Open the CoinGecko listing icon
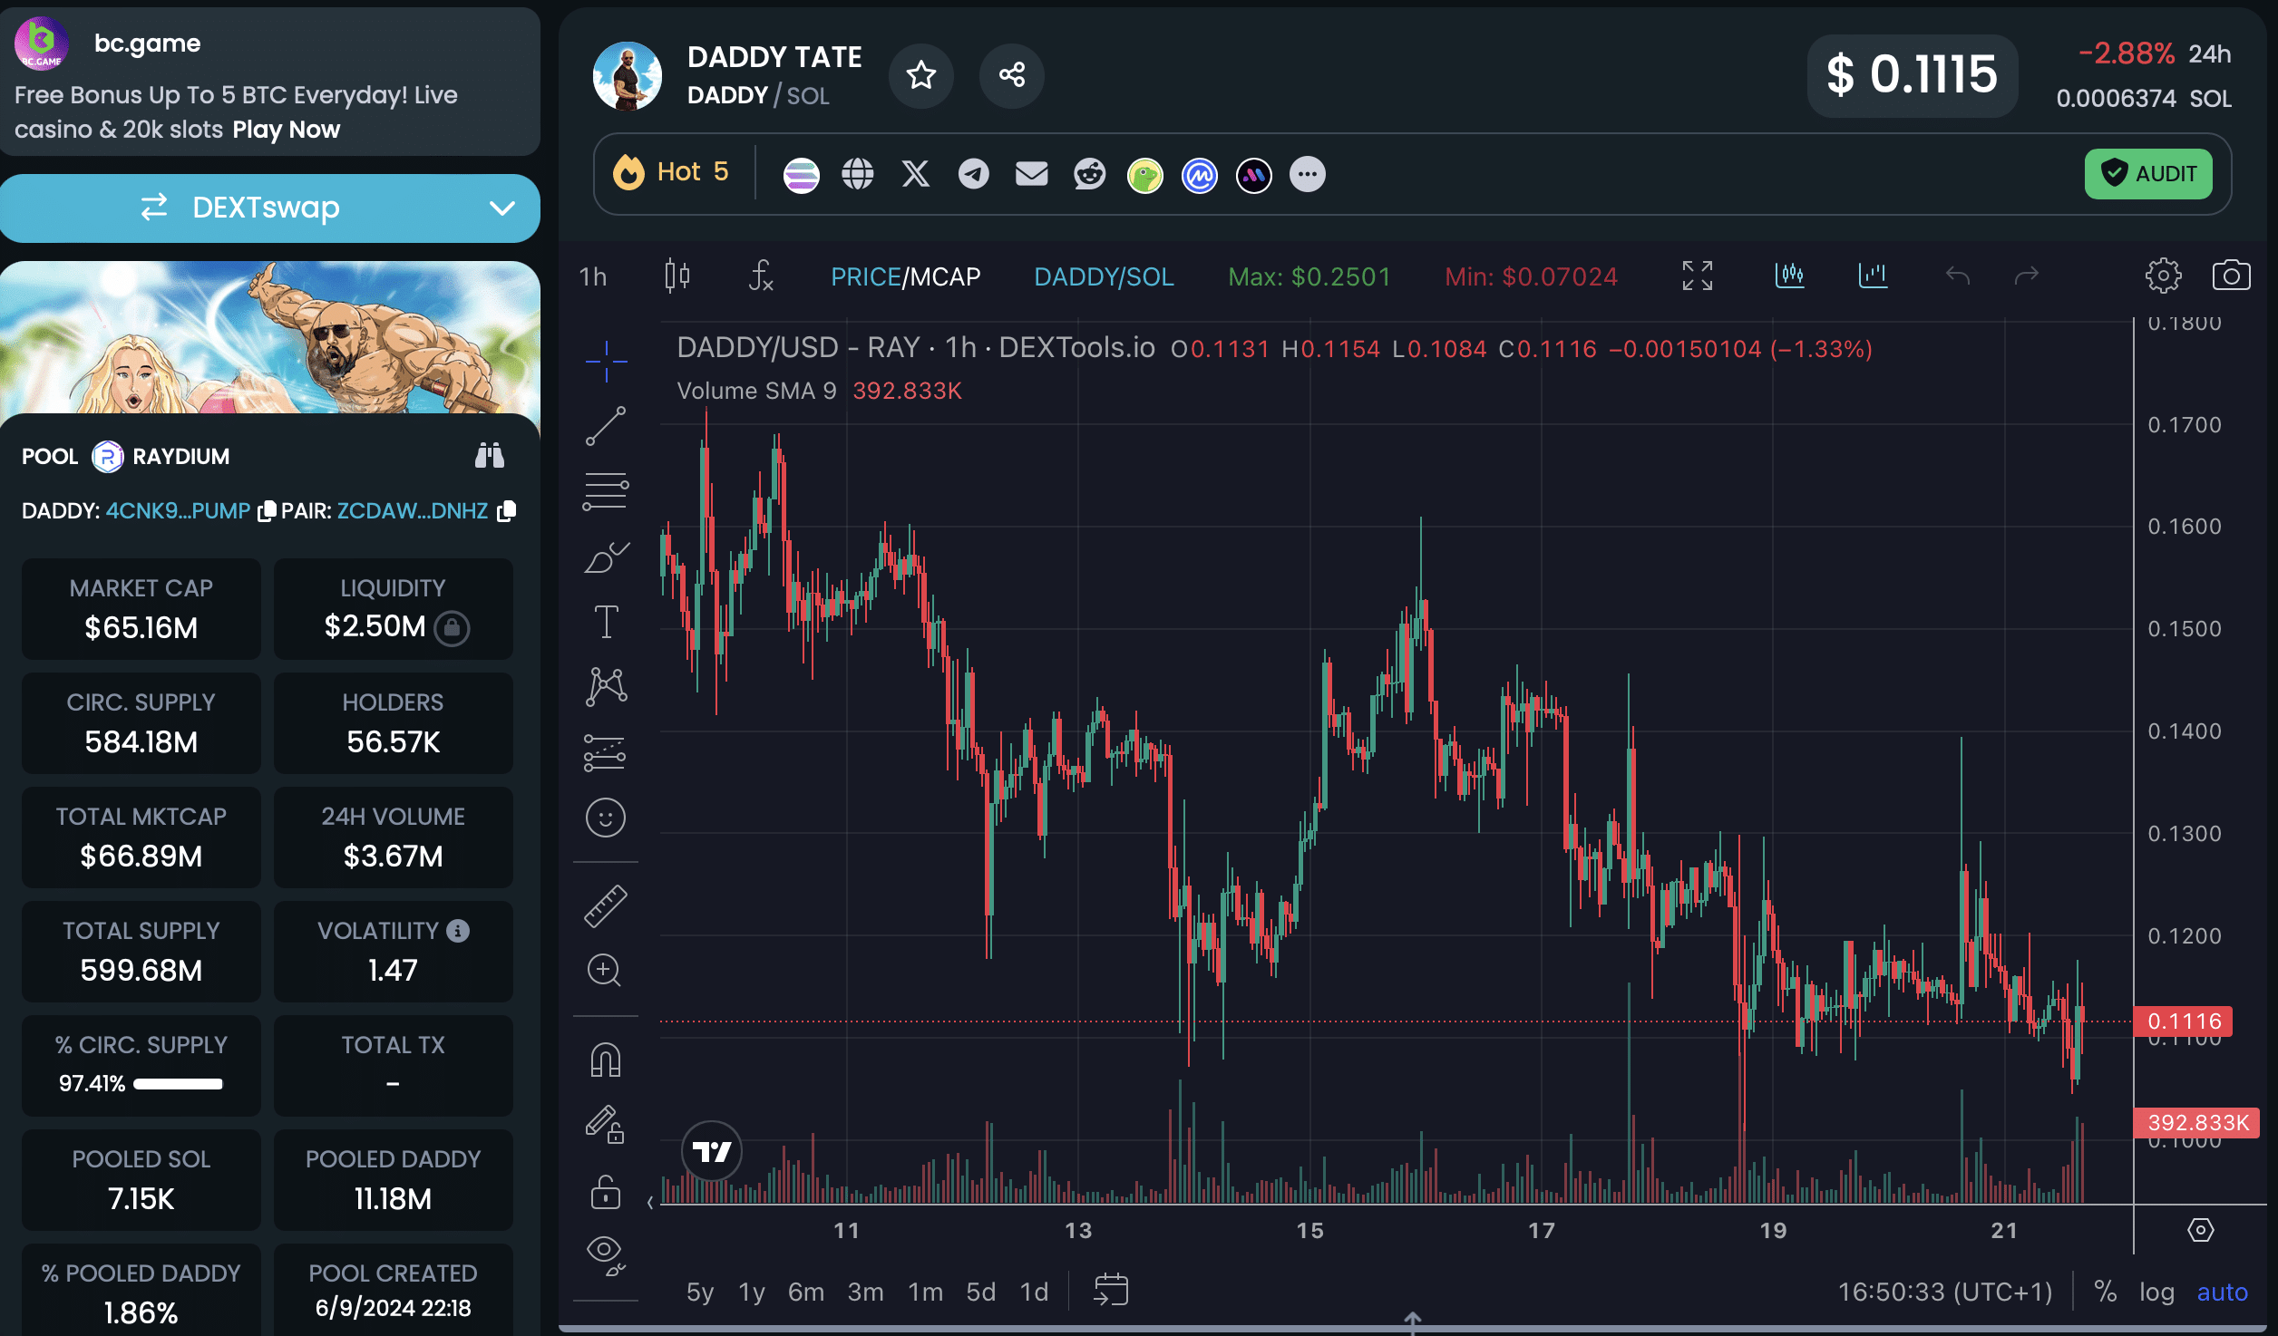Screen dimensions: 2278x1336 coord(1145,175)
